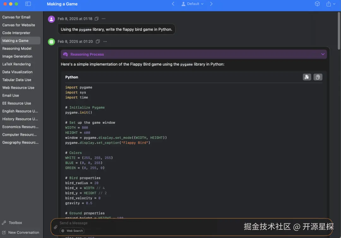Open the Canvas for Website conversation
The width and height of the screenshot is (341, 238).
(20, 25)
